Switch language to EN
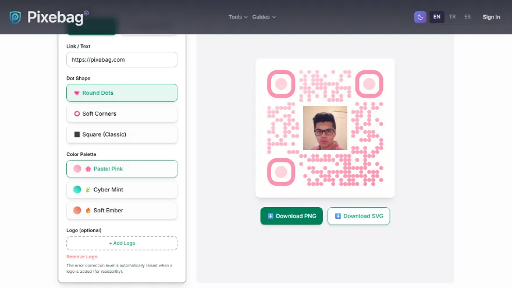512x288 pixels. click(436, 17)
